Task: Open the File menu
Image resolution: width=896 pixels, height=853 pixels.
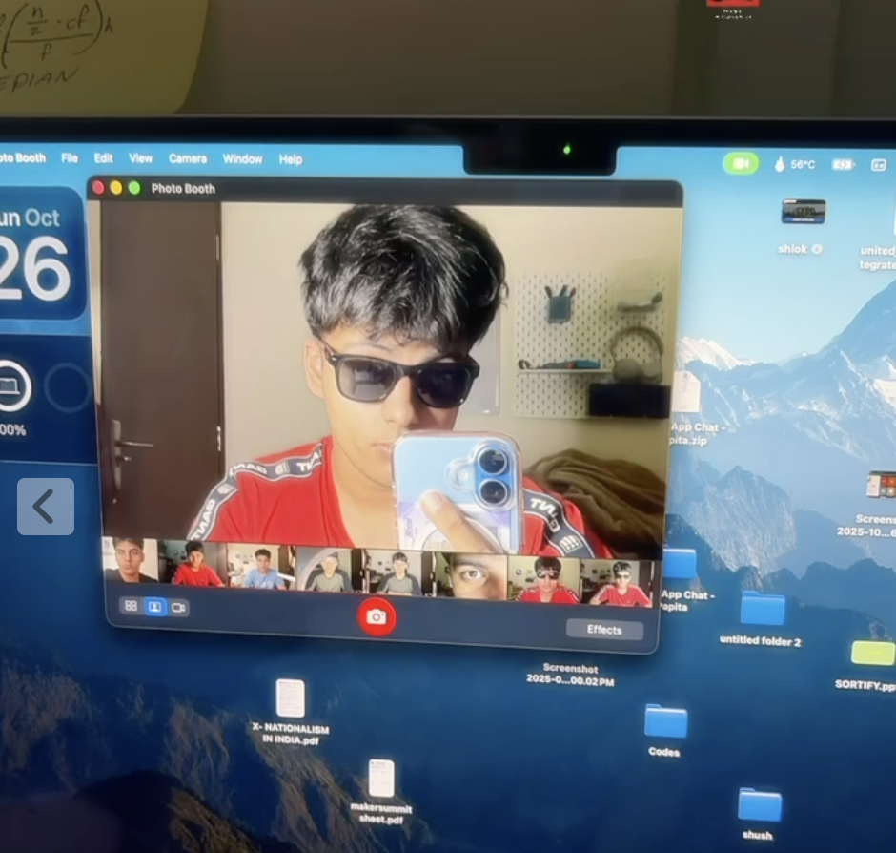Action: [70, 158]
